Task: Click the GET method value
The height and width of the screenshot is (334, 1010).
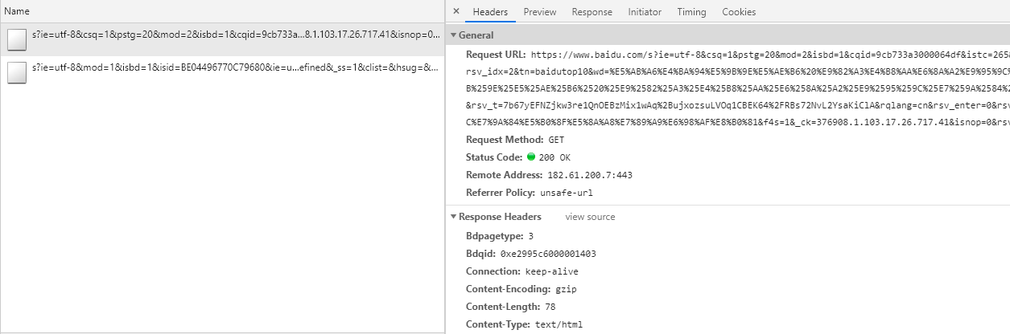Action: (x=556, y=140)
